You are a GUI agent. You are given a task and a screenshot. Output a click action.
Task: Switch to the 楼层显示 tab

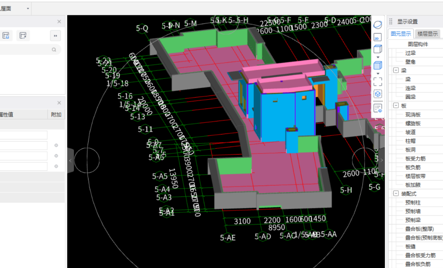[x=427, y=34]
